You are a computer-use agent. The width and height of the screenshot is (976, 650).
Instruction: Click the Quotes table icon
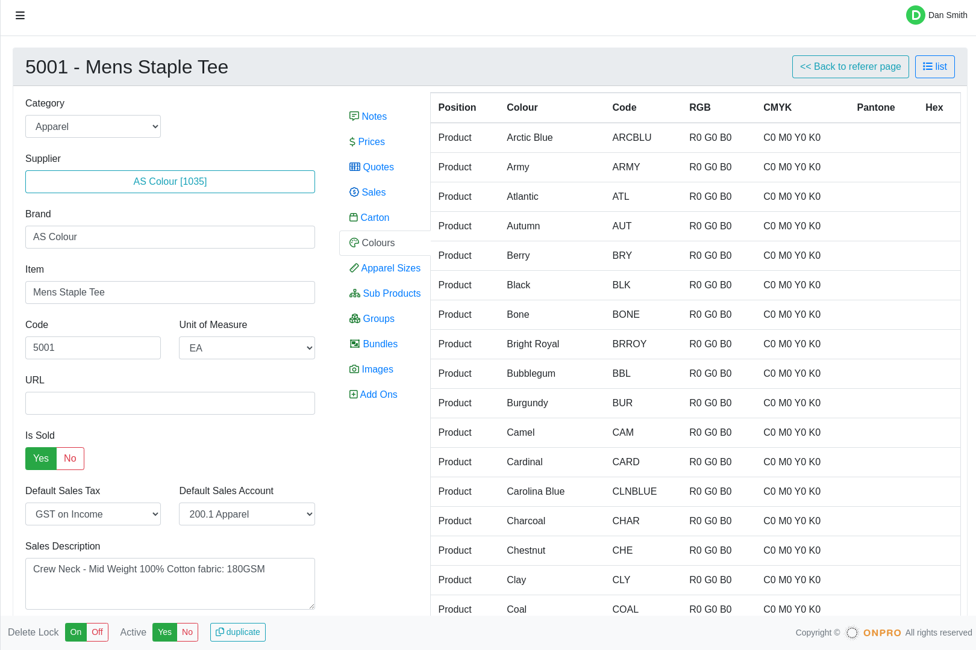coord(355,167)
